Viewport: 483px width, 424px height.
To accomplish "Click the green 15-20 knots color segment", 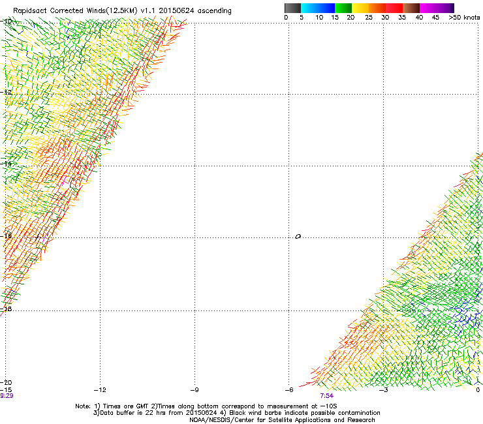I will tap(343, 8).
